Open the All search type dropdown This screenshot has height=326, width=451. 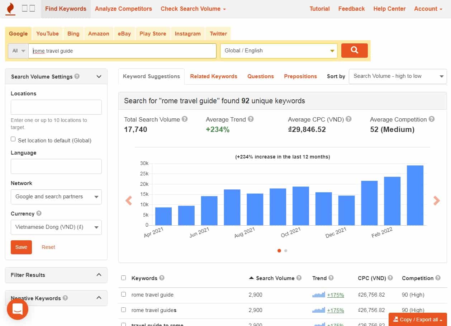18,51
